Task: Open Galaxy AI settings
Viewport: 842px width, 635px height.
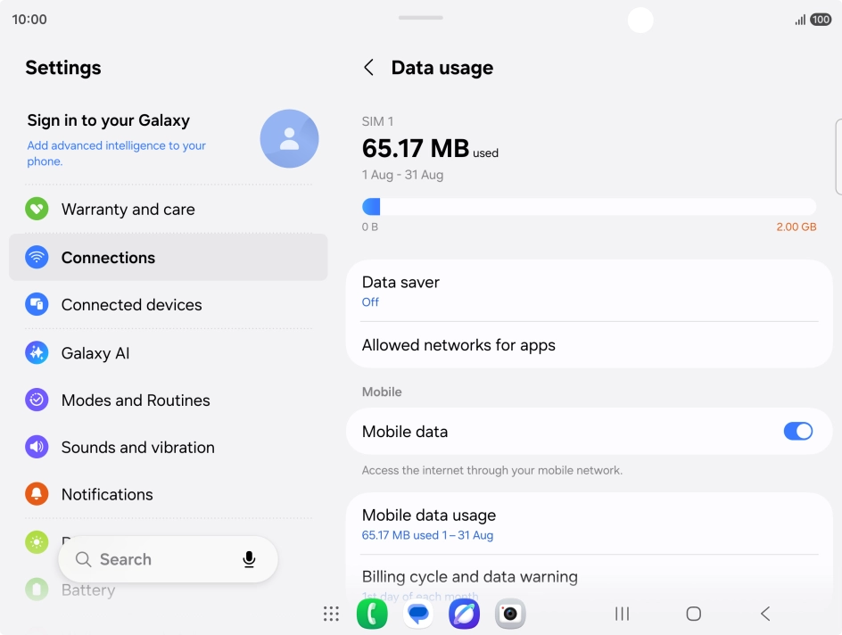Action: click(169, 352)
